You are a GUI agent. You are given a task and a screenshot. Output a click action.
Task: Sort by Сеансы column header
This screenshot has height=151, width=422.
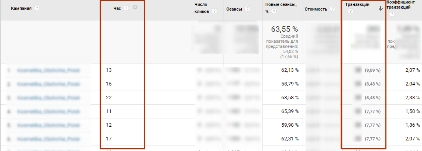[234, 9]
